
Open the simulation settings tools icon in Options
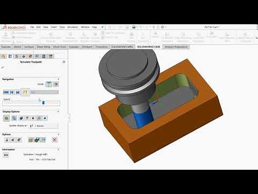pyautogui.click(x=54, y=140)
